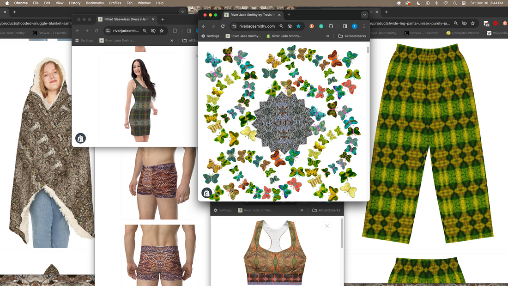The width and height of the screenshot is (508, 286).
Task: Toggle Focus moon icon in the macOS menu bar
Action: pyautogui.click(x=418, y=3)
